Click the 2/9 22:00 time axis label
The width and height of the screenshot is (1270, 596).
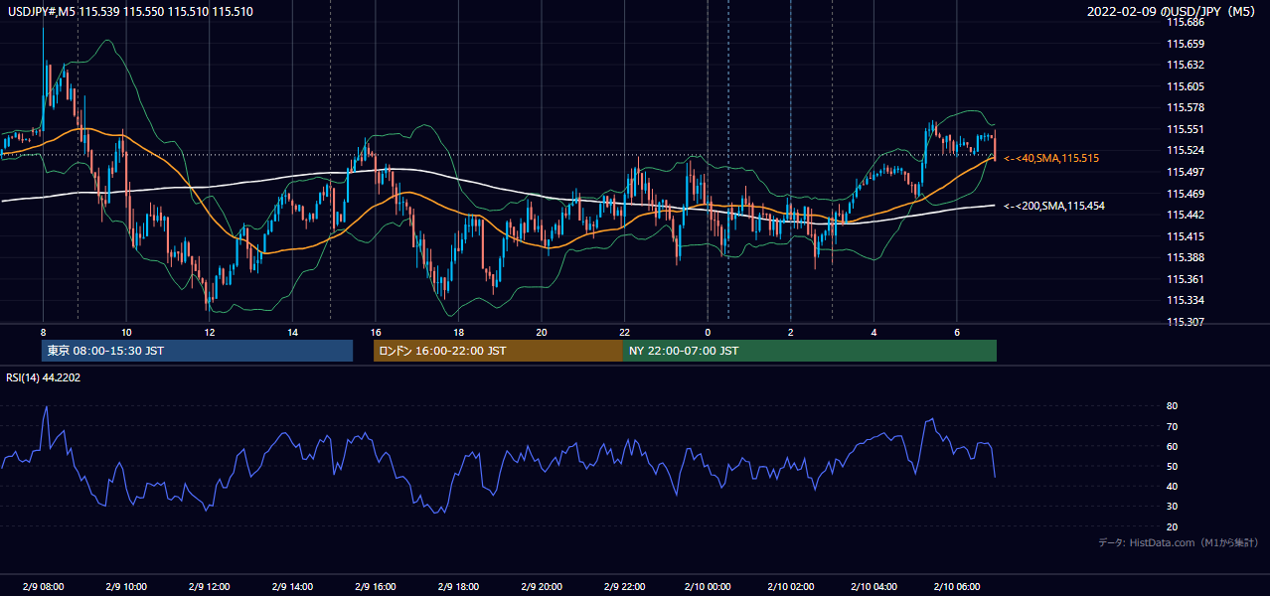pos(624,587)
